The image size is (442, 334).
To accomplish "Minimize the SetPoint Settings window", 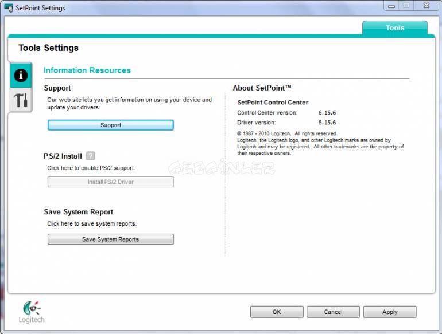I will pos(391,6).
